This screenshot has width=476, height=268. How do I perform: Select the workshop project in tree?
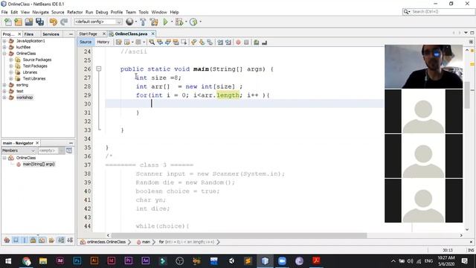[25, 98]
